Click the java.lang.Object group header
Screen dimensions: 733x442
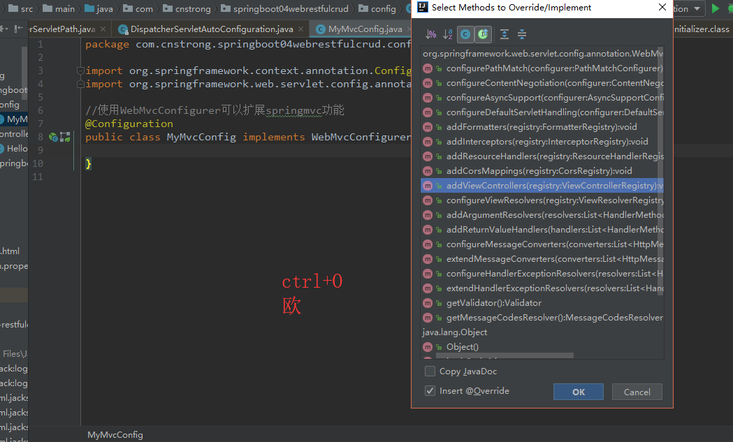click(x=454, y=332)
